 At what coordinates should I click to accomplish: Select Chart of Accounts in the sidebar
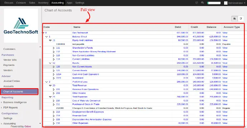pyautogui.click(x=19, y=91)
